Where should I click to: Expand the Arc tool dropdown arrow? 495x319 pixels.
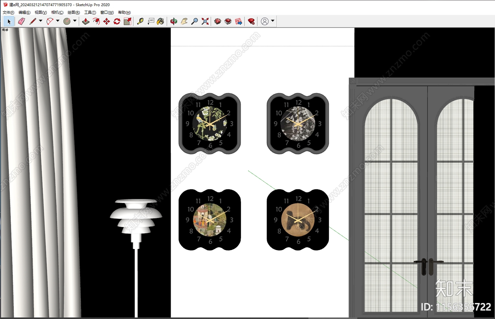tap(58, 21)
